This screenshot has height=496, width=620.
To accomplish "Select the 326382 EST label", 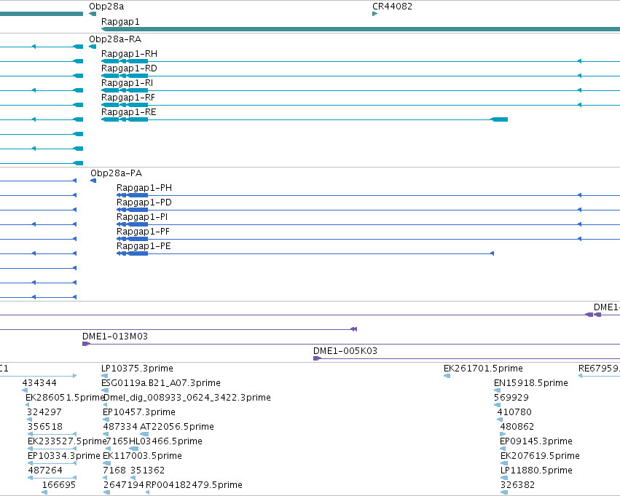I will [517, 485].
